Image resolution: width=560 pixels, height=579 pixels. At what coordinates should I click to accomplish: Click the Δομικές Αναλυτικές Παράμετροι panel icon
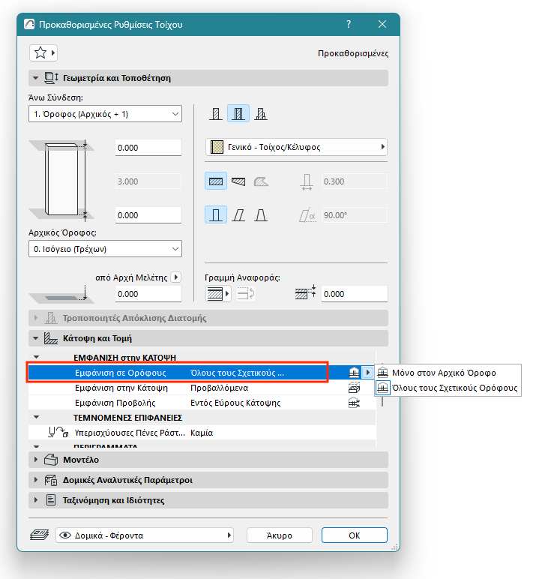click(51, 480)
